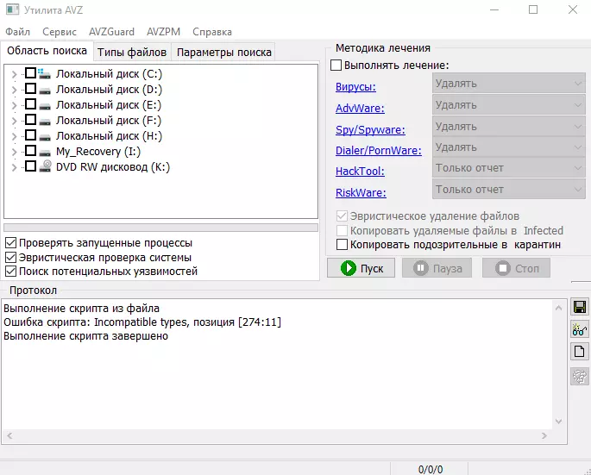
Task: Check the Локальный диск (E:) checkbox
Action: 30,104
